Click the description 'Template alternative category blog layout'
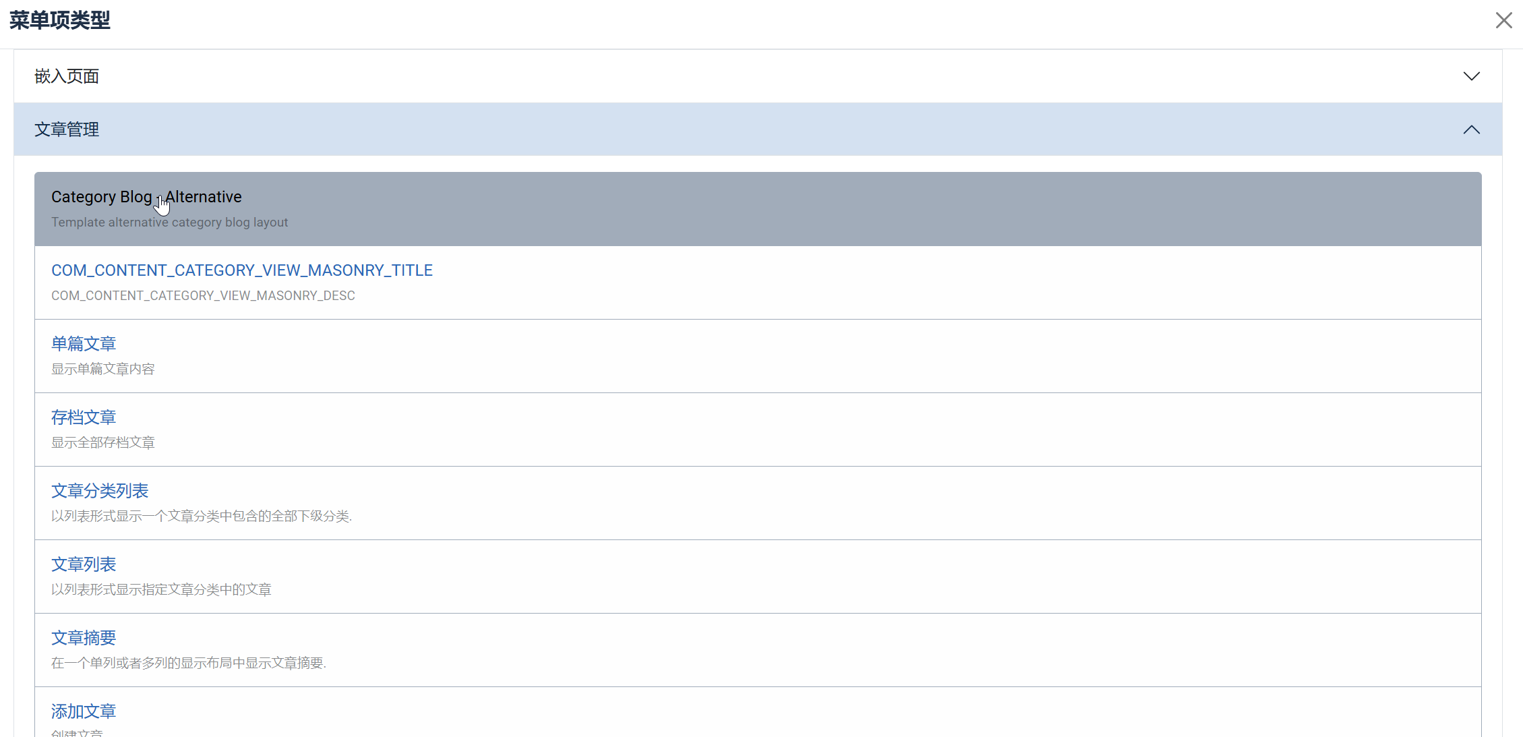This screenshot has height=737, width=1523. 169,223
